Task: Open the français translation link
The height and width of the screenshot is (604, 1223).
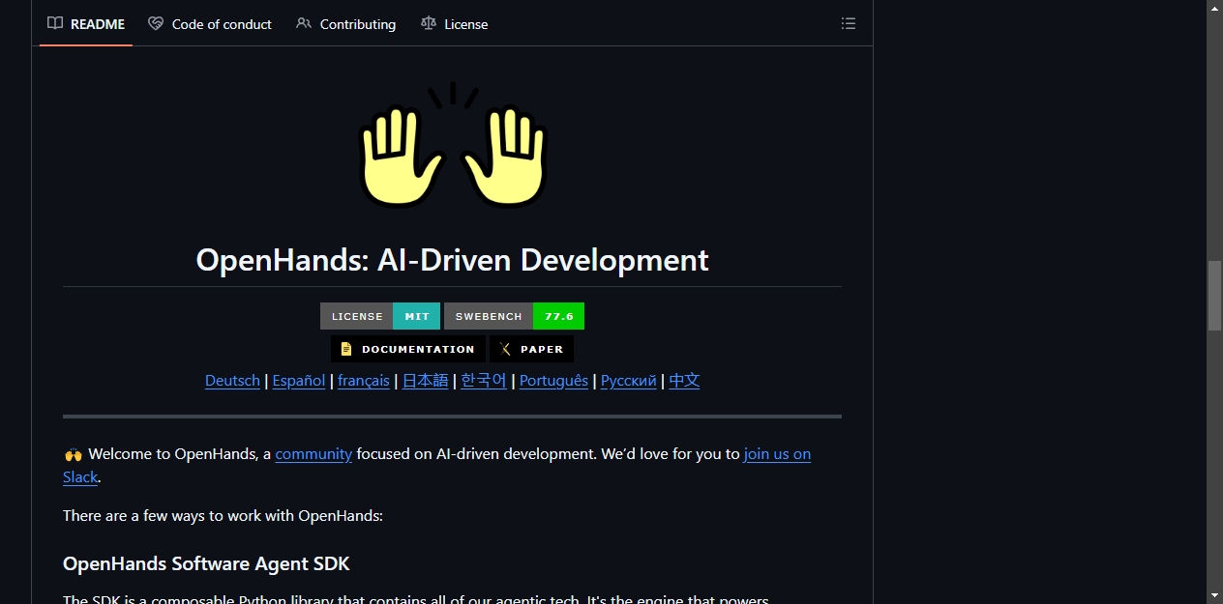Action: 364,381
